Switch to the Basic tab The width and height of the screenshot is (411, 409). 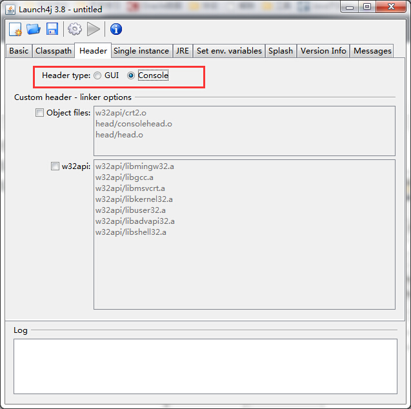pos(19,50)
